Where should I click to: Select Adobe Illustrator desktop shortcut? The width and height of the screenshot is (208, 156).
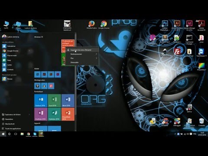(177, 25)
